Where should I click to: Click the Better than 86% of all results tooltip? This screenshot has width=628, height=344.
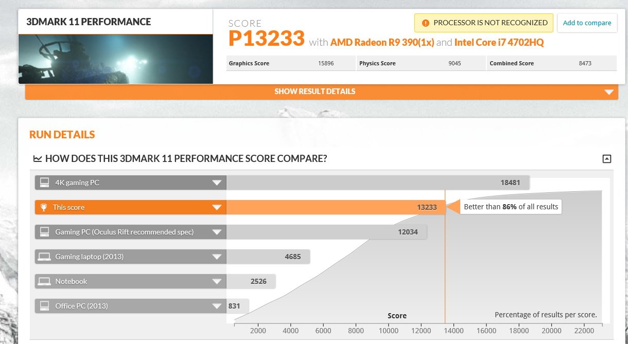pyautogui.click(x=511, y=207)
